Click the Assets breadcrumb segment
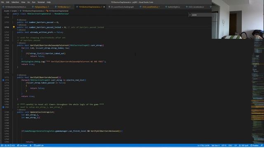264x148 pixels. click(7, 11)
